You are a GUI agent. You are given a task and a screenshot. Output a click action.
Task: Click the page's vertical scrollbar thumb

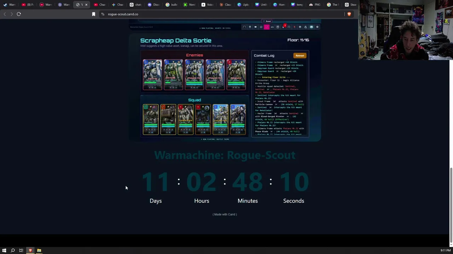tap(451, 205)
